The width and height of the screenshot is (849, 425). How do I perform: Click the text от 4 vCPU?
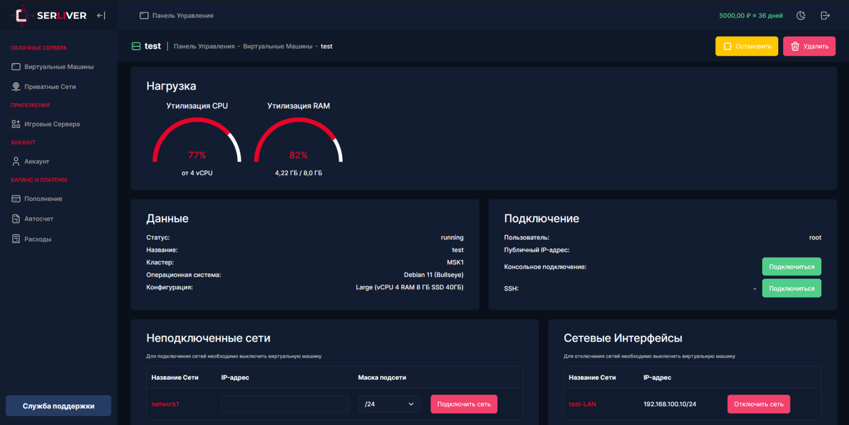(197, 173)
